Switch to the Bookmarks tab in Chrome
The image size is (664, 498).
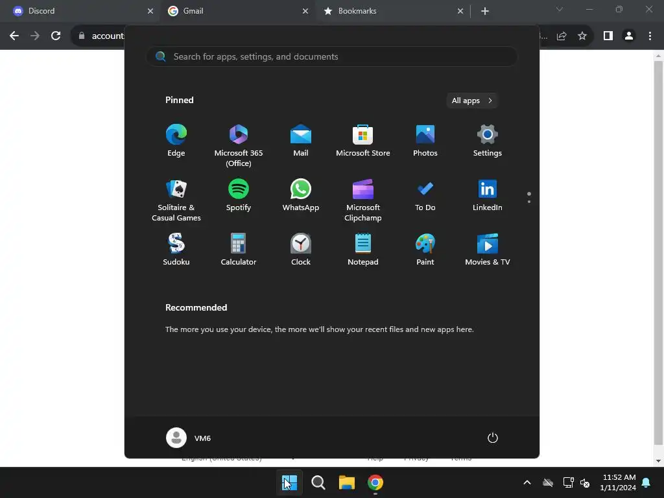(393, 11)
